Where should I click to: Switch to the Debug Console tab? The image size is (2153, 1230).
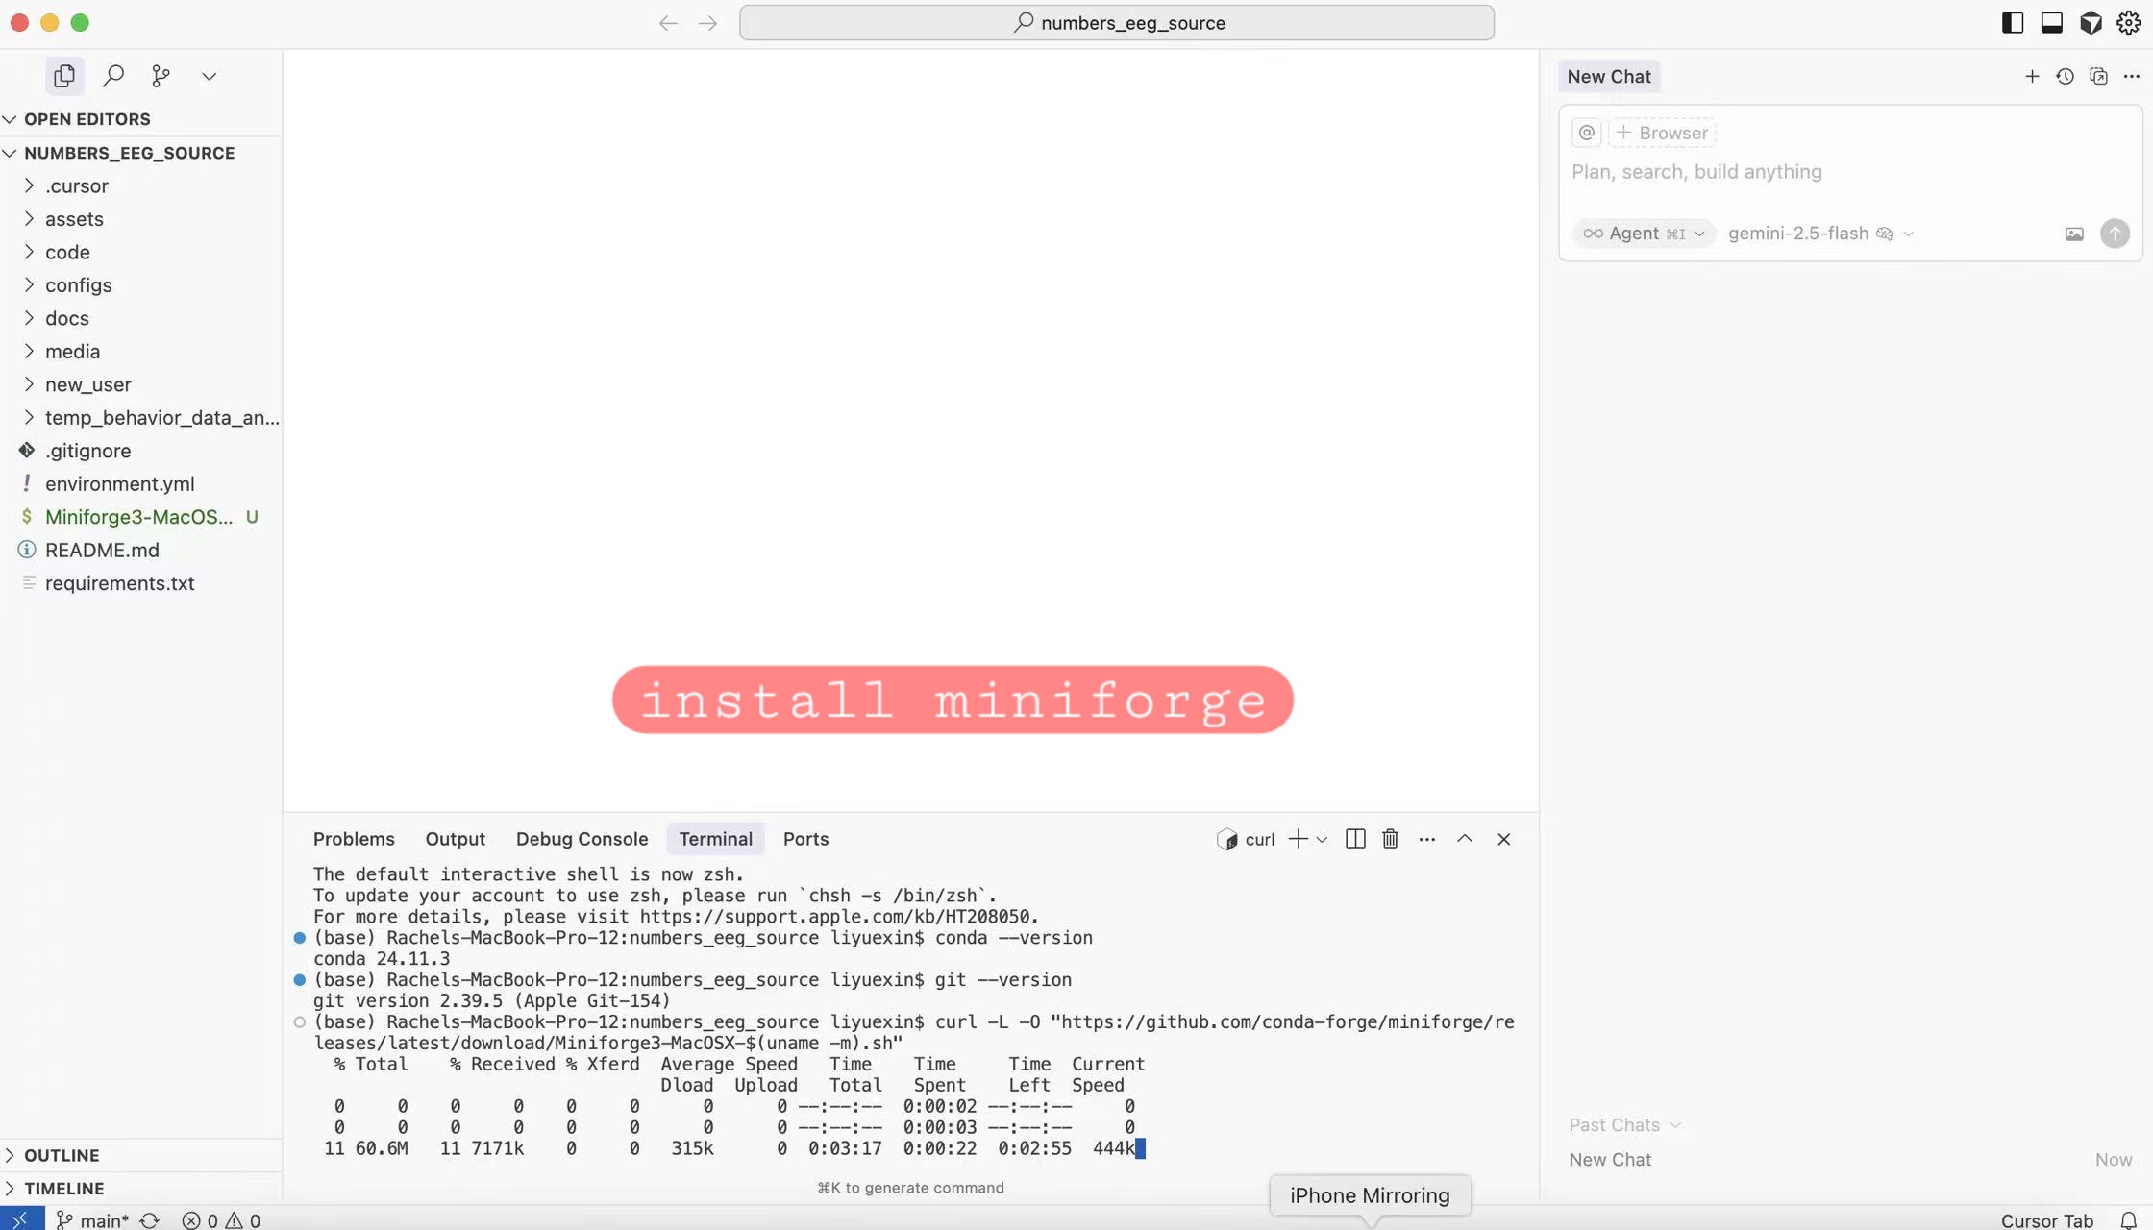click(582, 838)
